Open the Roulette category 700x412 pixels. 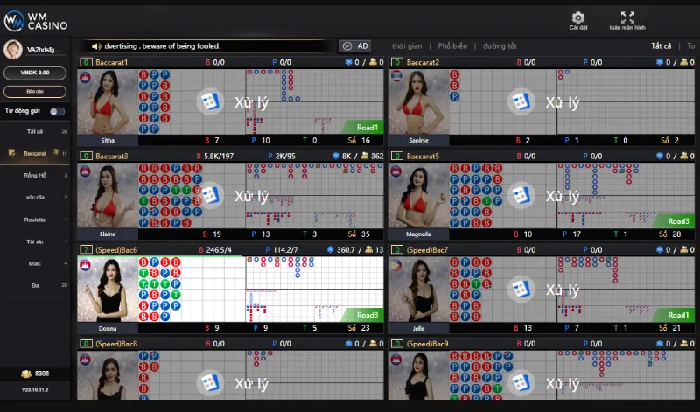35,220
